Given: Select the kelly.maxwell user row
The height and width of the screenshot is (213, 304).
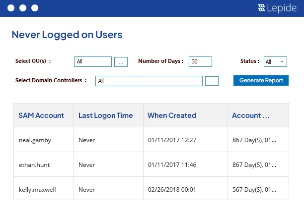Looking at the screenshot, I should coord(37,189).
